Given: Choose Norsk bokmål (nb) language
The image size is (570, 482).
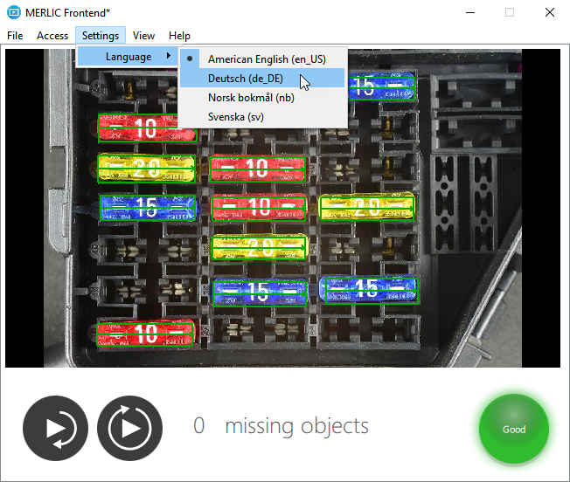Looking at the screenshot, I should point(250,97).
